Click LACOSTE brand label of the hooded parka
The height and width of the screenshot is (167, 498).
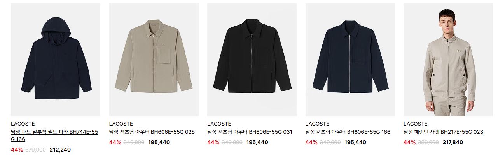click(x=23, y=124)
